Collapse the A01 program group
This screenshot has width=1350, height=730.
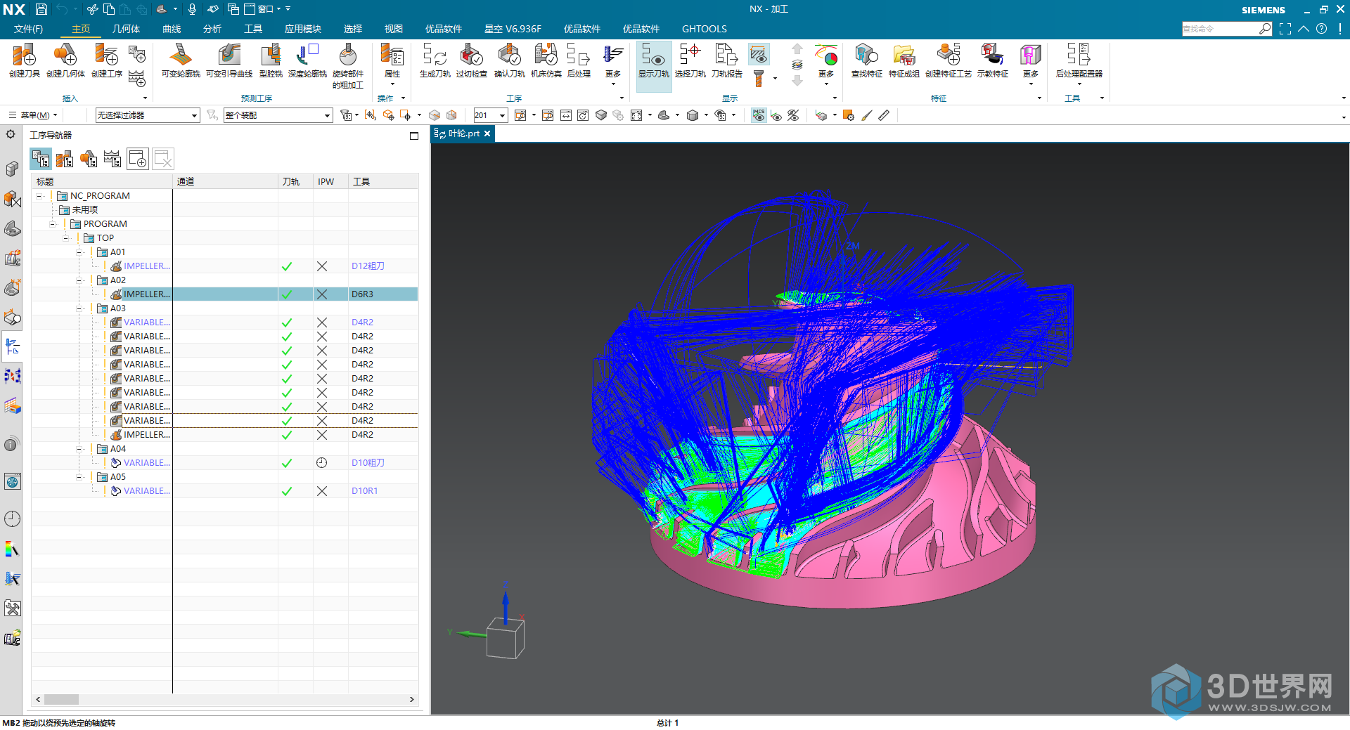tap(79, 252)
